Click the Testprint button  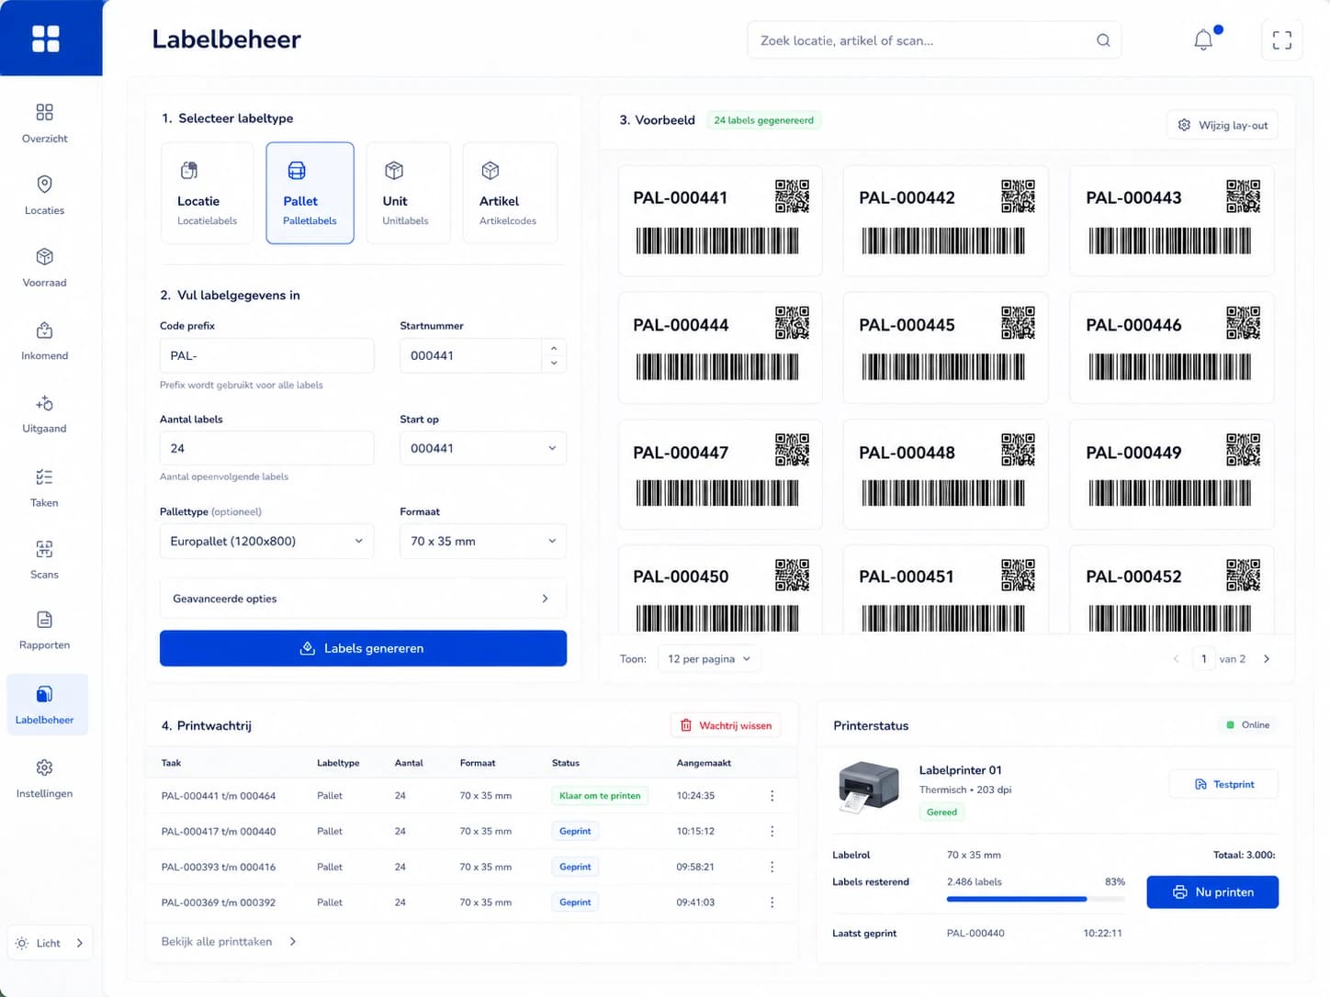click(1223, 784)
